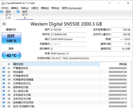Viewport: 133px width, 108px height.
Task: Click status orb for attribute 04 可用备用空间阈值
Action: point(4,80)
